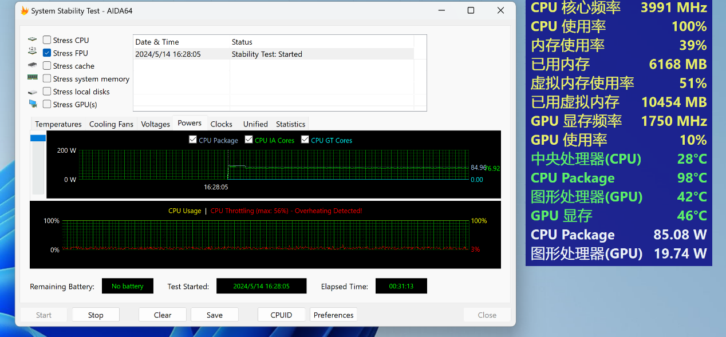The height and width of the screenshot is (337, 726).
Task: Switch to the Temperatures tab
Action: coord(58,124)
